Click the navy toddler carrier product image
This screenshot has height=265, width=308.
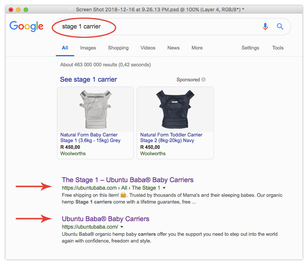pyautogui.click(x=175, y=109)
